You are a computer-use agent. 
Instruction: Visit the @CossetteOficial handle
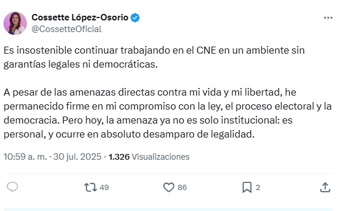click(x=67, y=29)
